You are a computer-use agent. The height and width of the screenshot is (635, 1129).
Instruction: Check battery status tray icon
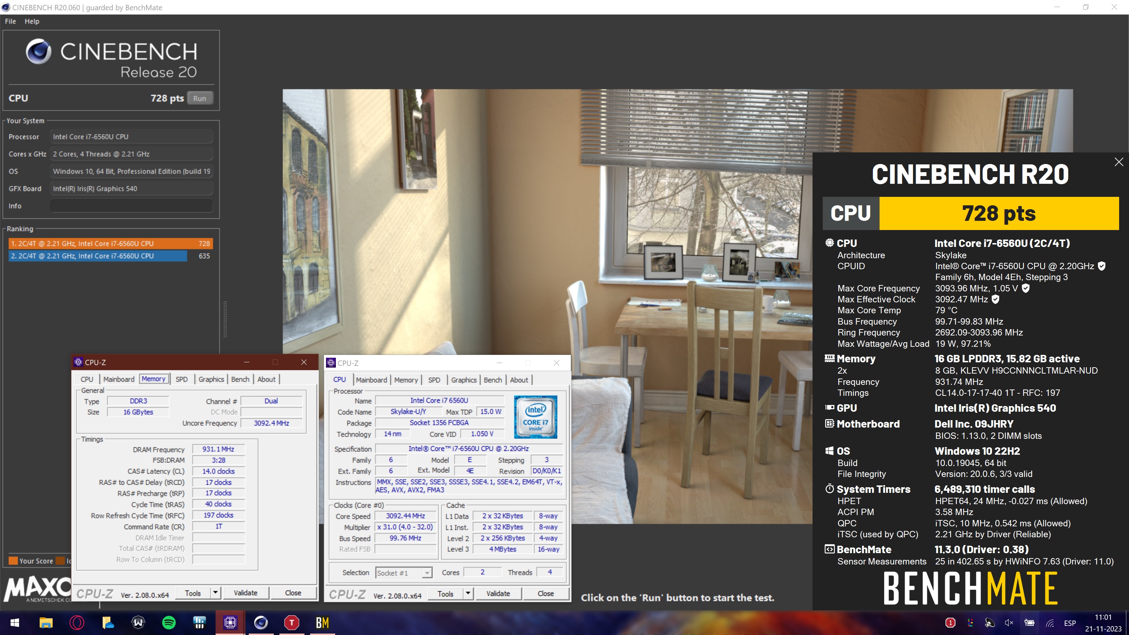(x=1029, y=623)
